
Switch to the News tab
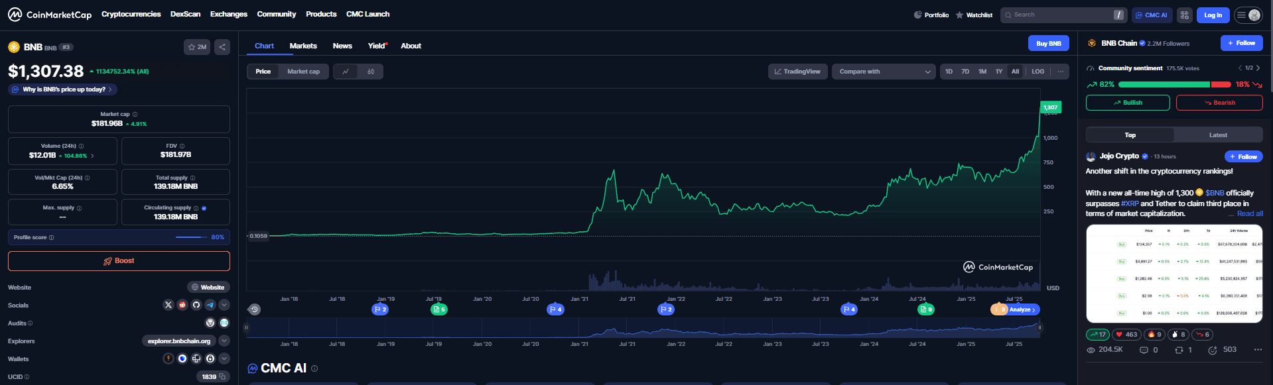pos(342,46)
